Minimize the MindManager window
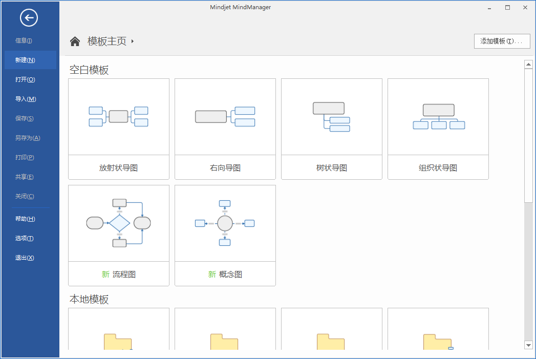 [489, 8]
